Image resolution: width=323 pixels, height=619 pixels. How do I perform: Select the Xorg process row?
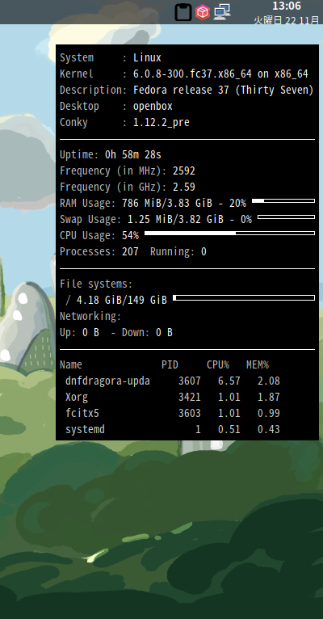coord(173,397)
